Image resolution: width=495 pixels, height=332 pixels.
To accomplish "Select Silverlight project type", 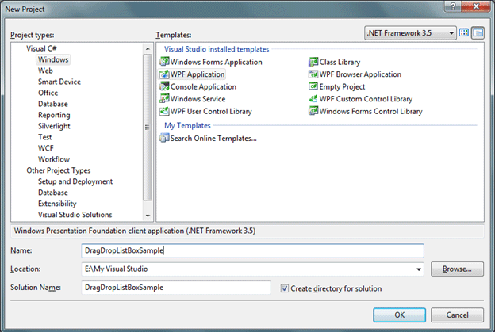I will (x=54, y=126).
